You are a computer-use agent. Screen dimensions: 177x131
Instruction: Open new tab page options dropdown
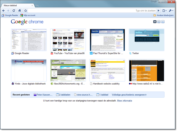click(x=163, y=22)
